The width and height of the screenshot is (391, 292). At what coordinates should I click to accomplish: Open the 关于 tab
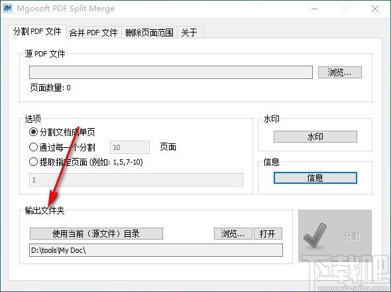pyautogui.click(x=190, y=33)
